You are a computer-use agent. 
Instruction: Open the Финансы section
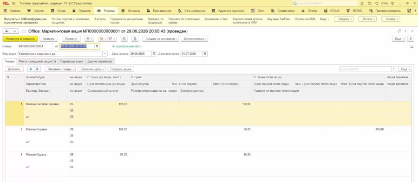pos(131,11)
